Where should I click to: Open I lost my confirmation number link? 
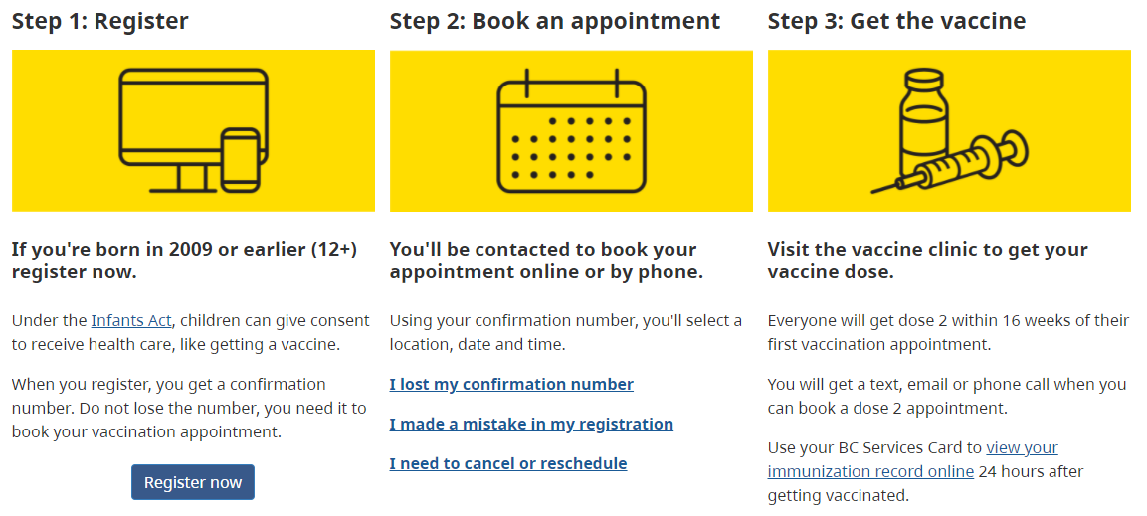click(511, 385)
